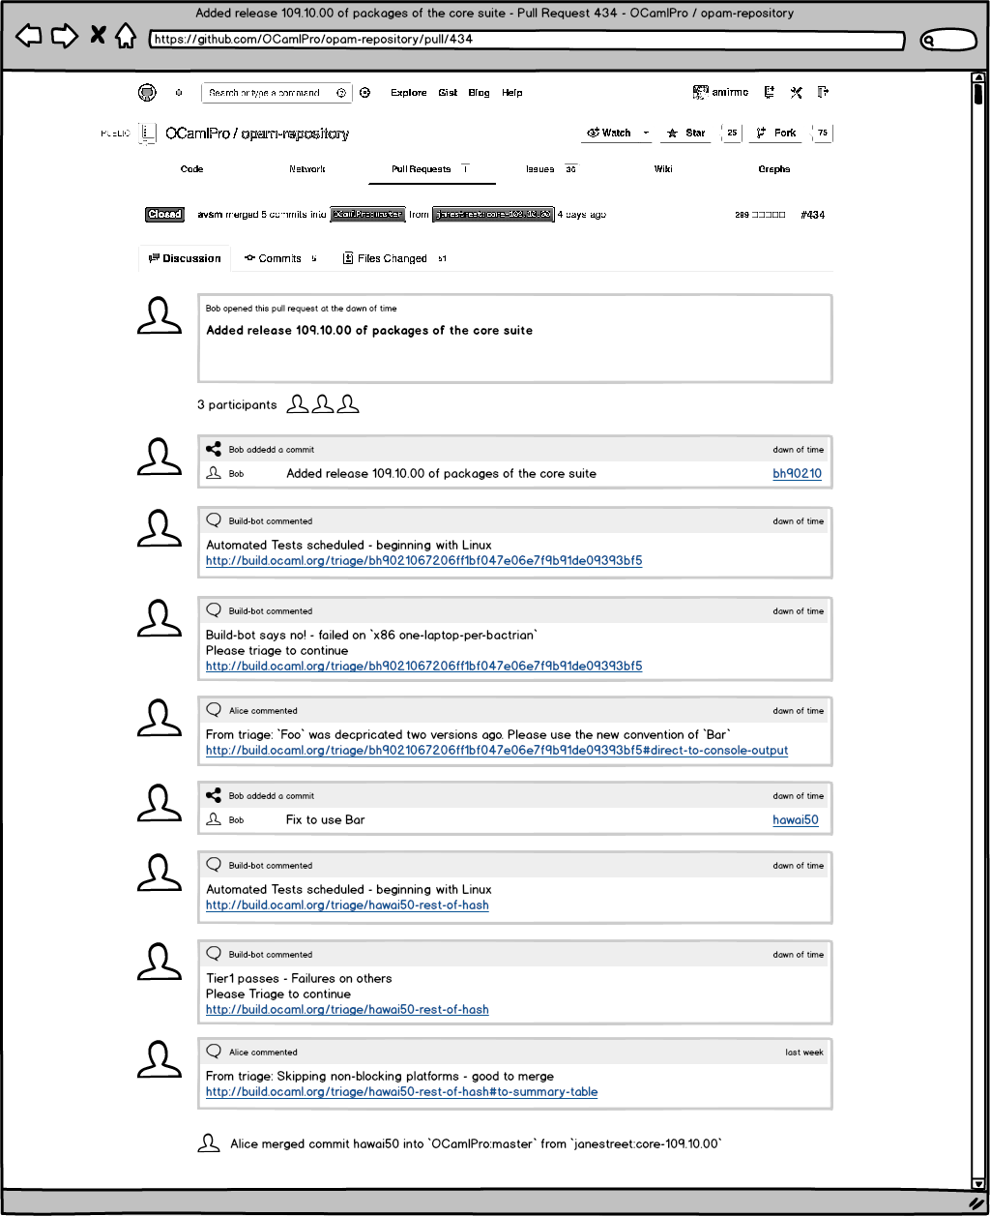Click the create new repository icon

click(x=770, y=93)
